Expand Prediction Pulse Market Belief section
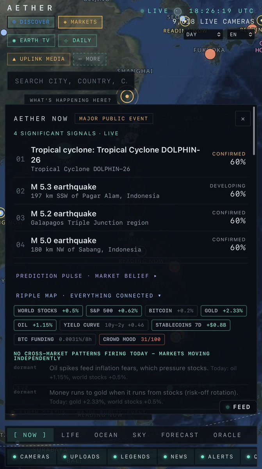The width and height of the screenshot is (262, 469). [x=87, y=276]
